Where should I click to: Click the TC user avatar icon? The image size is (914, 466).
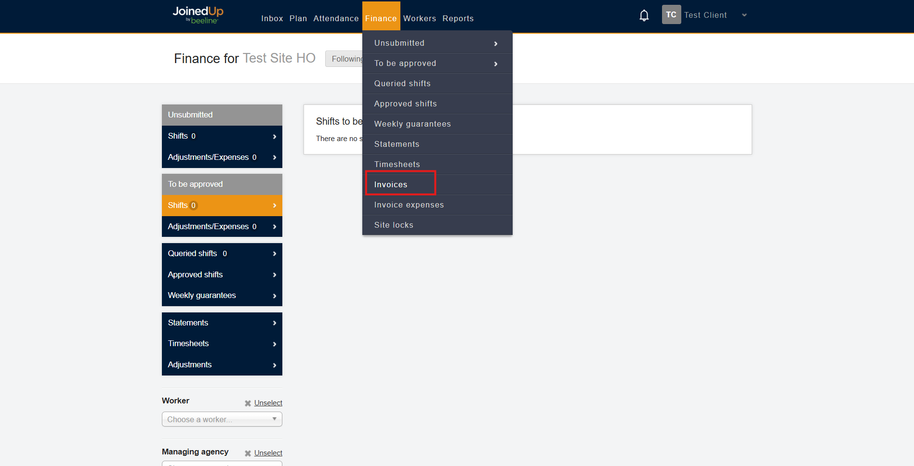coord(671,15)
